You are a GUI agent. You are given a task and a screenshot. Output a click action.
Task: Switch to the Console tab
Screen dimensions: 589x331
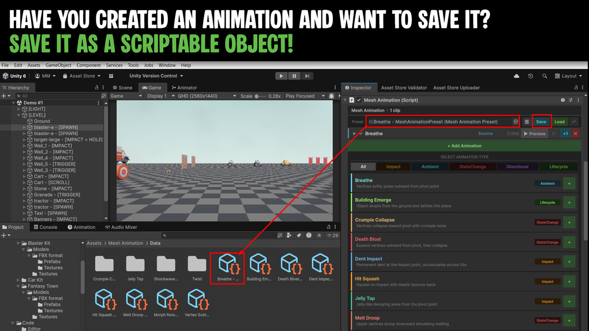click(x=45, y=227)
